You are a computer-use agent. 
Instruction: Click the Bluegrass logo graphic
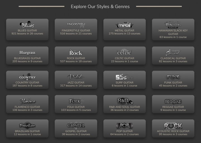pyautogui.click(x=27, y=53)
